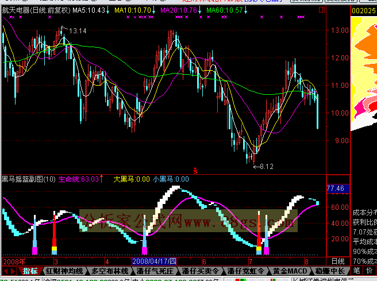
Task: Open the 潘仔霓虹令 tab
Action: [x=246, y=271]
